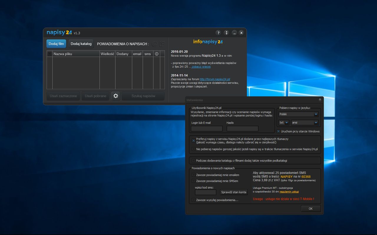Open help via the question mark icon
377x235 pixels.
click(x=218, y=33)
